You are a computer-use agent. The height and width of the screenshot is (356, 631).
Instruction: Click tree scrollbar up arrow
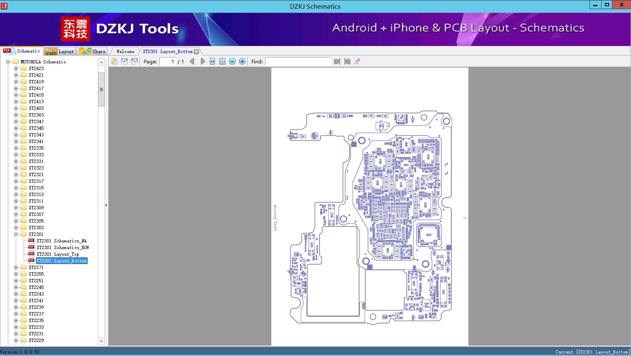[x=101, y=62]
